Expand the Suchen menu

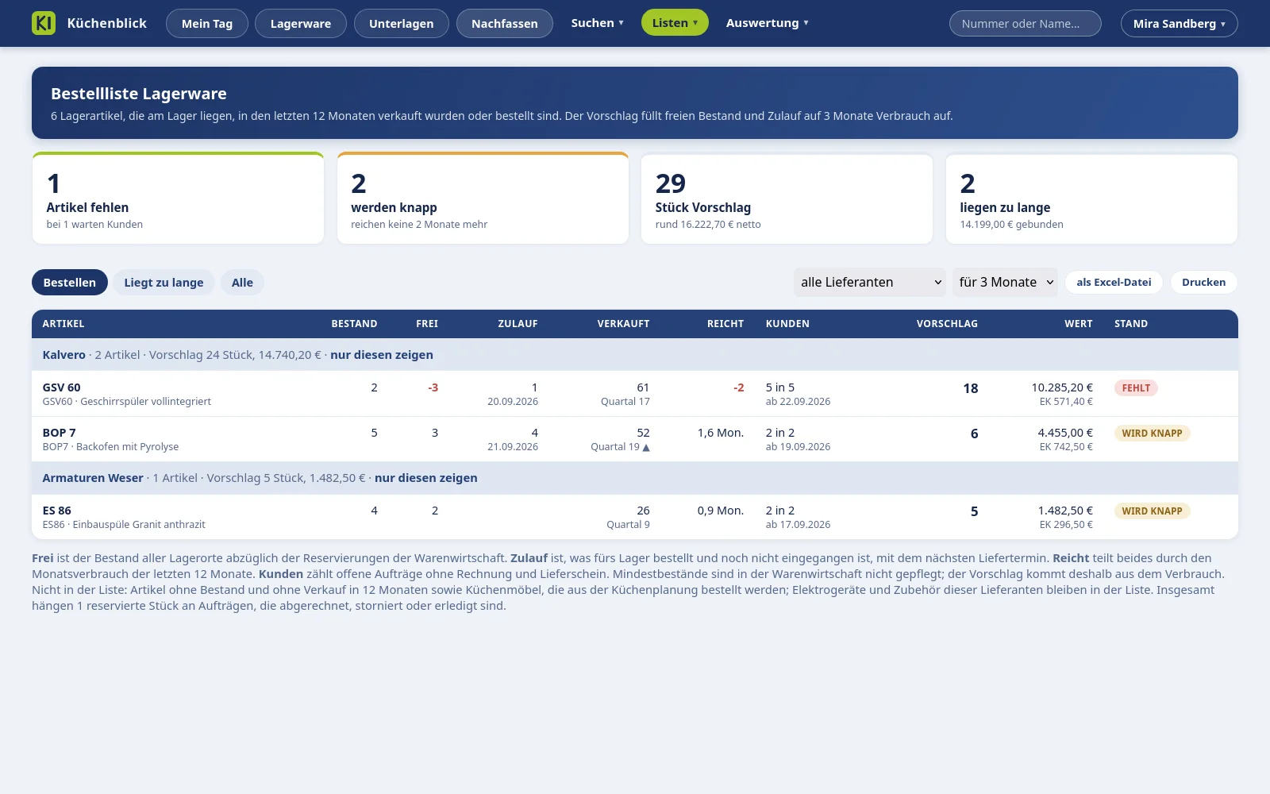598,23
